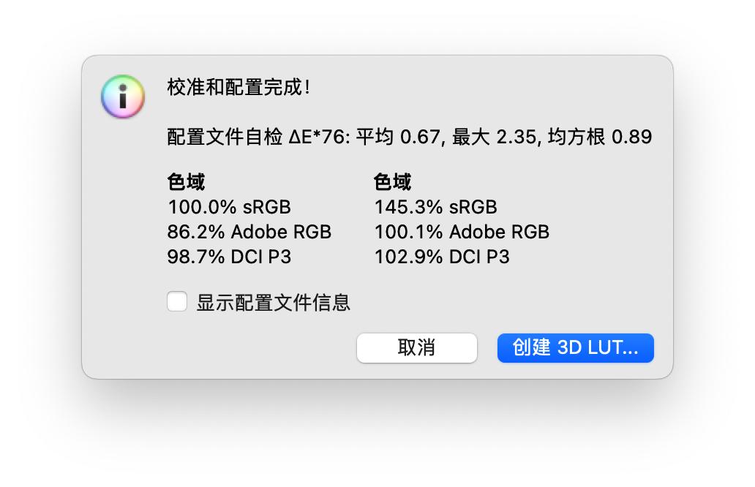Select the 100.0% sRGB coverage value

click(228, 207)
